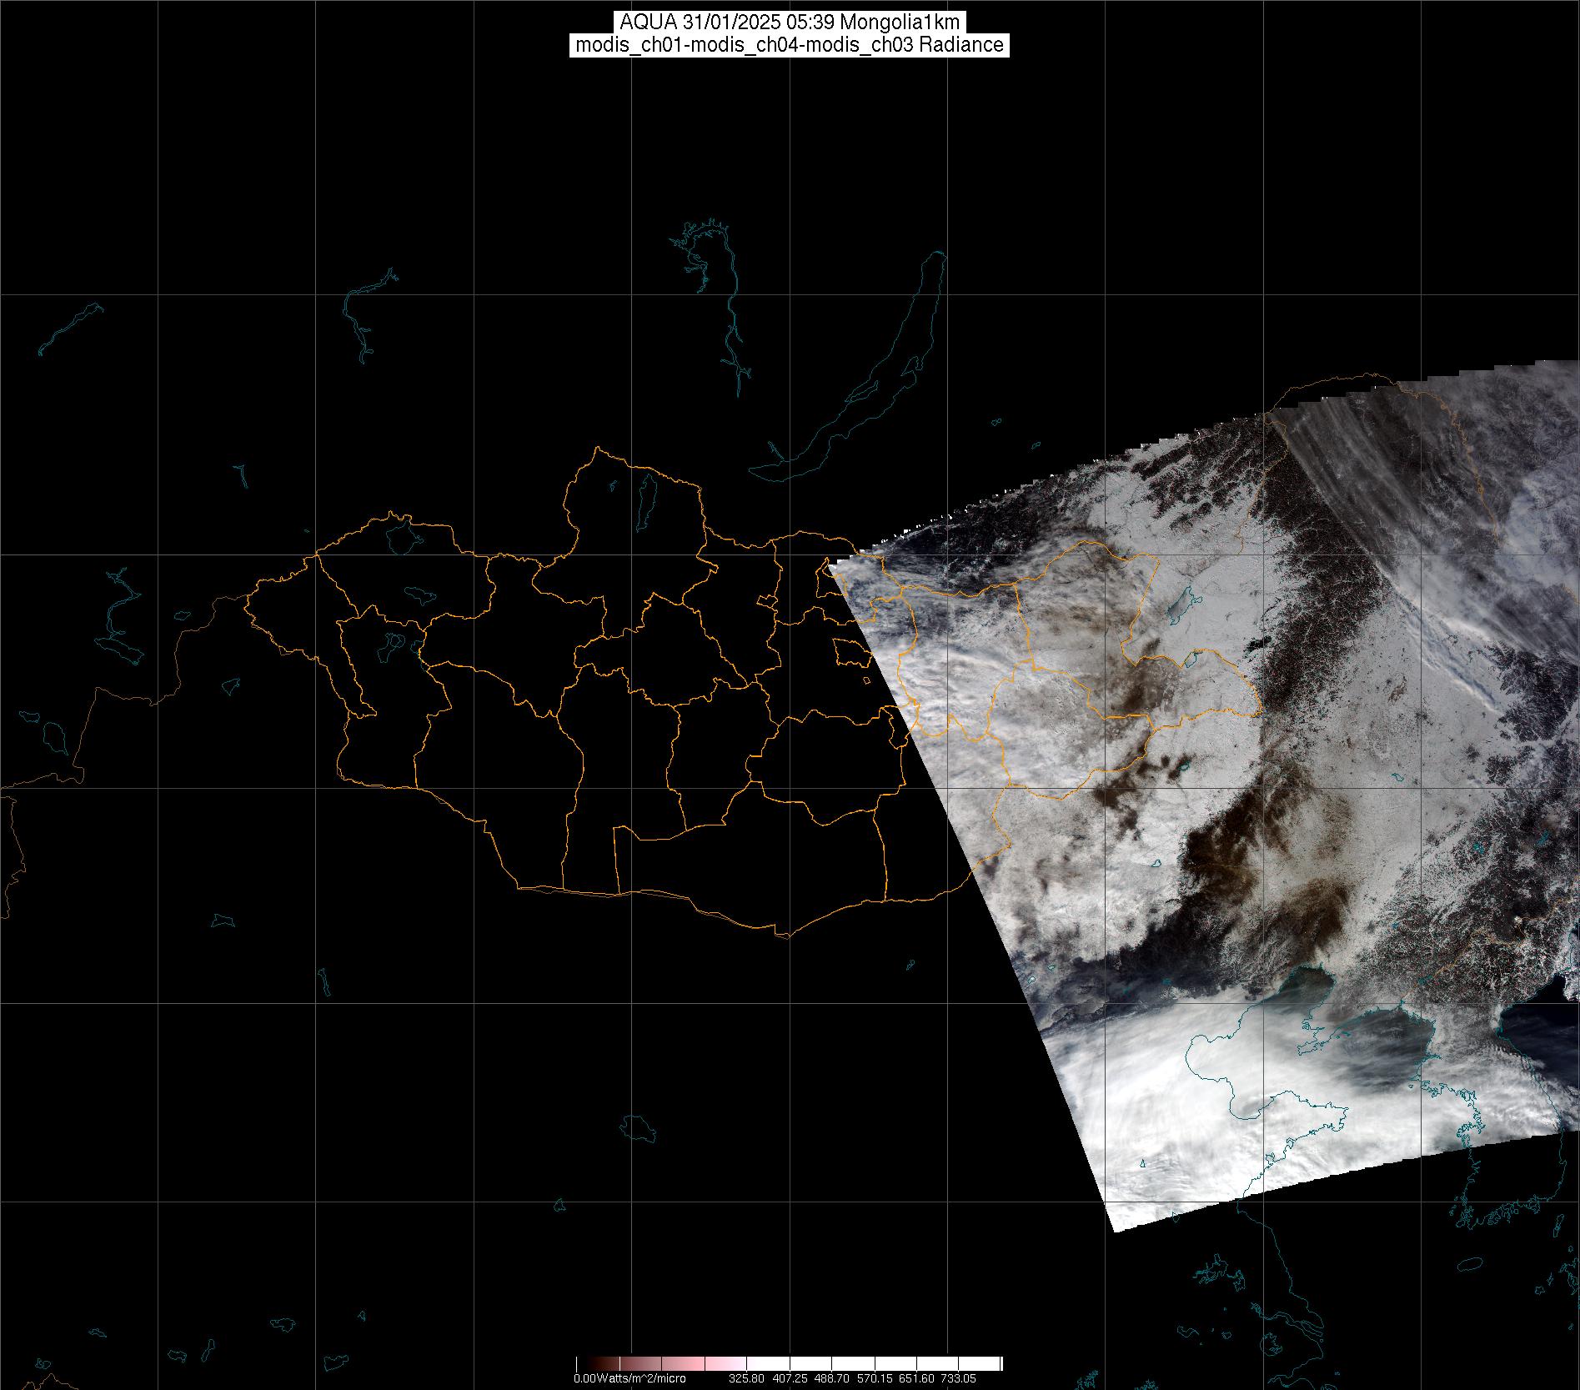Click the 0.00Watts/m^2/micro scale label
This screenshot has height=1390, width=1580.
point(629,1378)
